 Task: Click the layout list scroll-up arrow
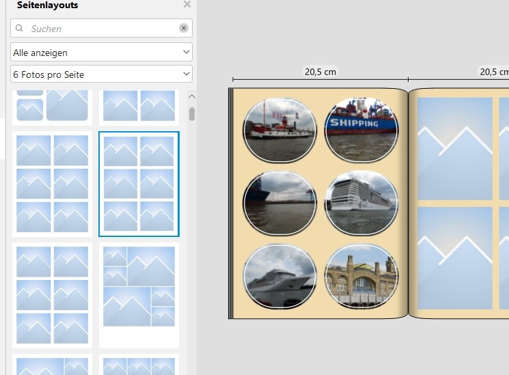tap(192, 96)
